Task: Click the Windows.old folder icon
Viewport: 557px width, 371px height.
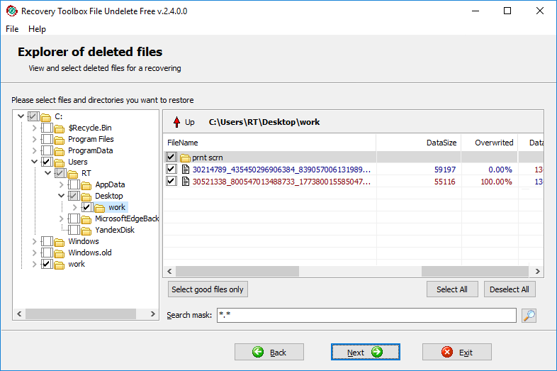Action: pyautogui.click(x=60, y=253)
